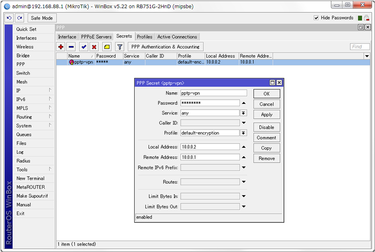Click the yellow comment note icon

click(107, 47)
